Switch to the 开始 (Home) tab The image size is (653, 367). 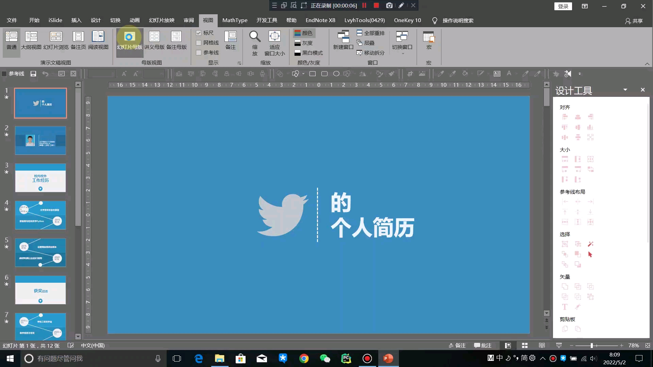click(x=34, y=20)
